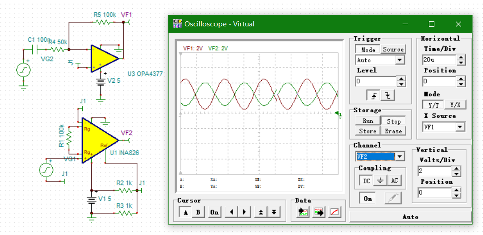The height and width of the screenshot is (235, 483).
Task: Click the red curve Data icon
Action: [334, 212]
